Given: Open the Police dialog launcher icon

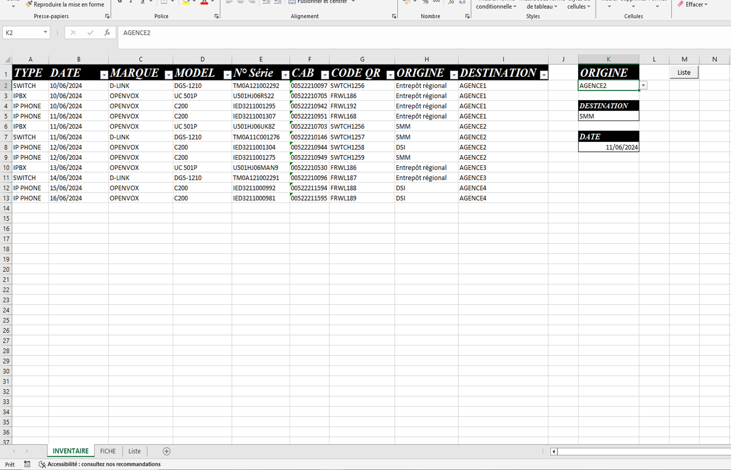Looking at the screenshot, I should (x=217, y=16).
